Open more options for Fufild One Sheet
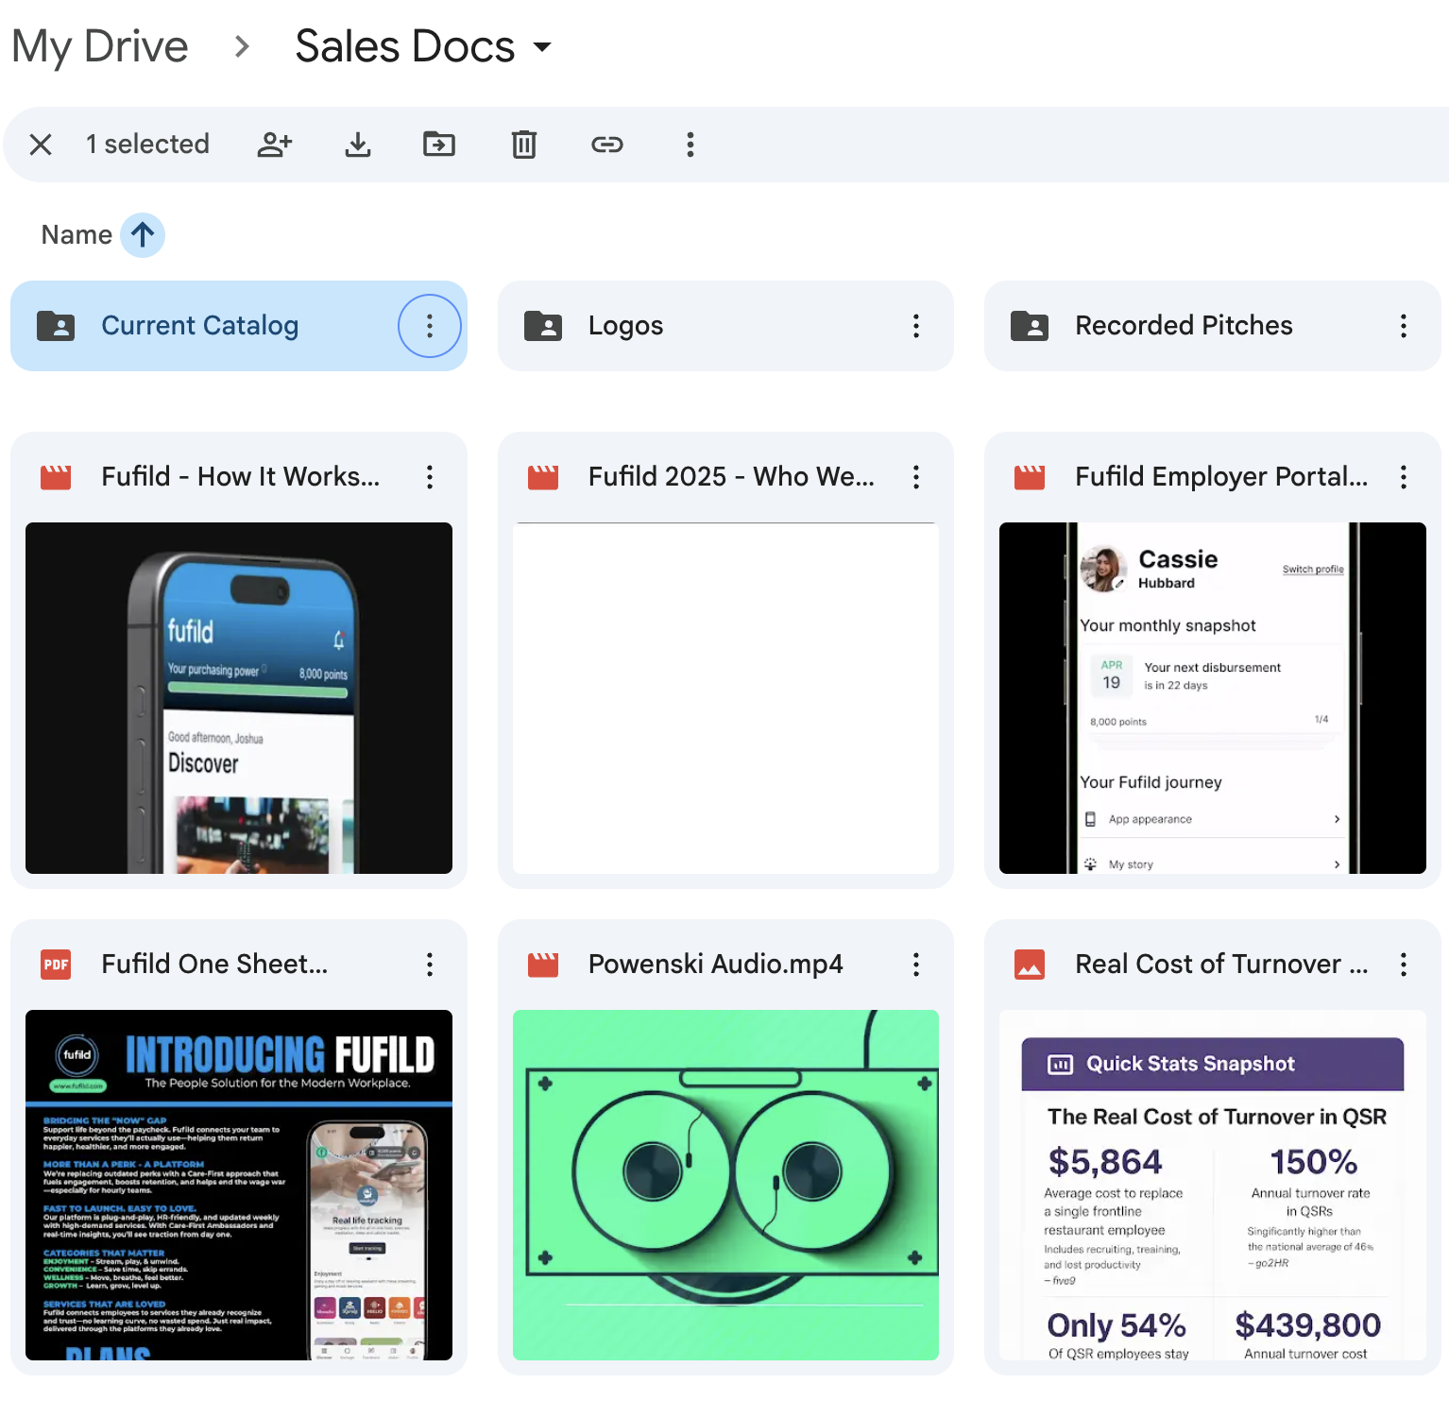This screenshot has width=1449, height=1418. point(430,965)
